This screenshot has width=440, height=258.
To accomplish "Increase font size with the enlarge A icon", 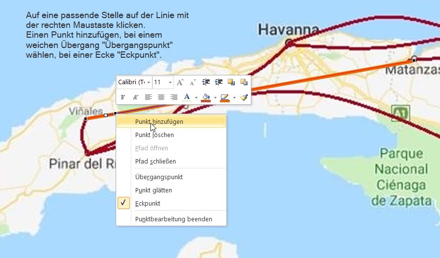I will pyautogui.click(x=180, y=82).
